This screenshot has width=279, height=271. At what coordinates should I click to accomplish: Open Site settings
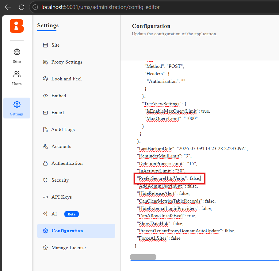[55, 45]
